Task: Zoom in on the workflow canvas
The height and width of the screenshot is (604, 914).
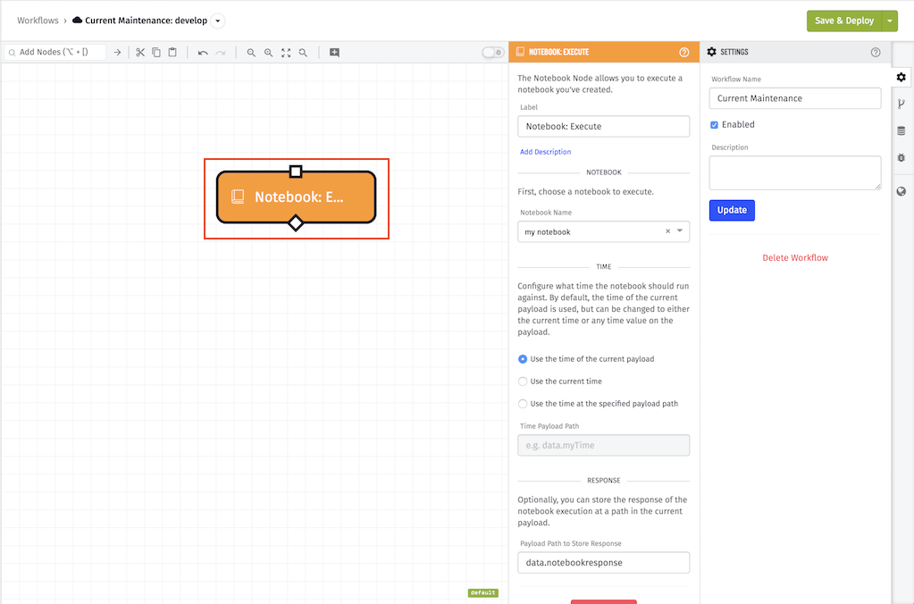Action: 268,53
